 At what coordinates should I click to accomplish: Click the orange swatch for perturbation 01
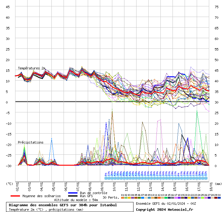pyautogui.click(x=122, y=198)
